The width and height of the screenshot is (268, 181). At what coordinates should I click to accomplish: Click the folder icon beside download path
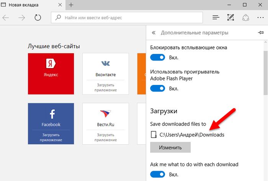point(154,135)
